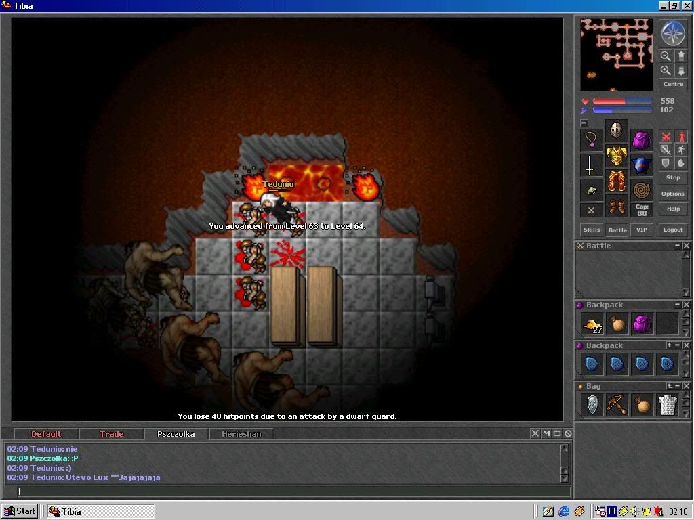
Task: Zoom in the minimap
Action: point(666,70)
